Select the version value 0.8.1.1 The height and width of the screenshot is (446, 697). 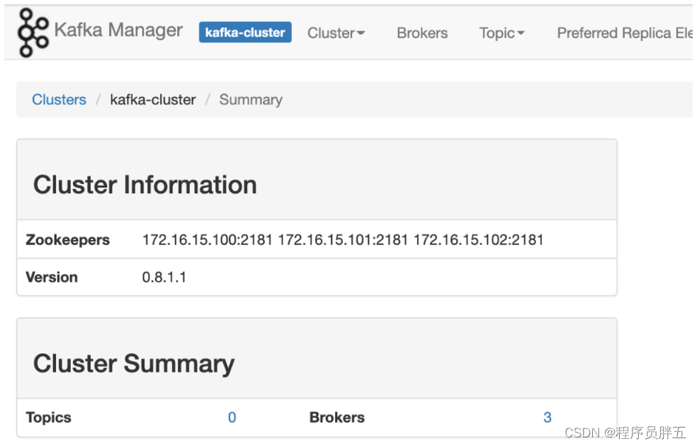tap(164, 278)
